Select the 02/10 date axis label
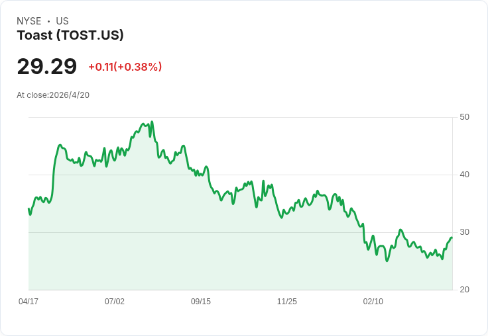 pyautogui.click(x=373, y=301)
